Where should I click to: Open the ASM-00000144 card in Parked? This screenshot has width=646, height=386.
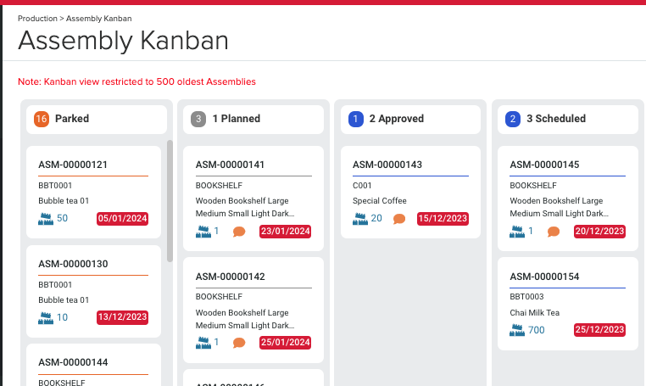[73, 362]
